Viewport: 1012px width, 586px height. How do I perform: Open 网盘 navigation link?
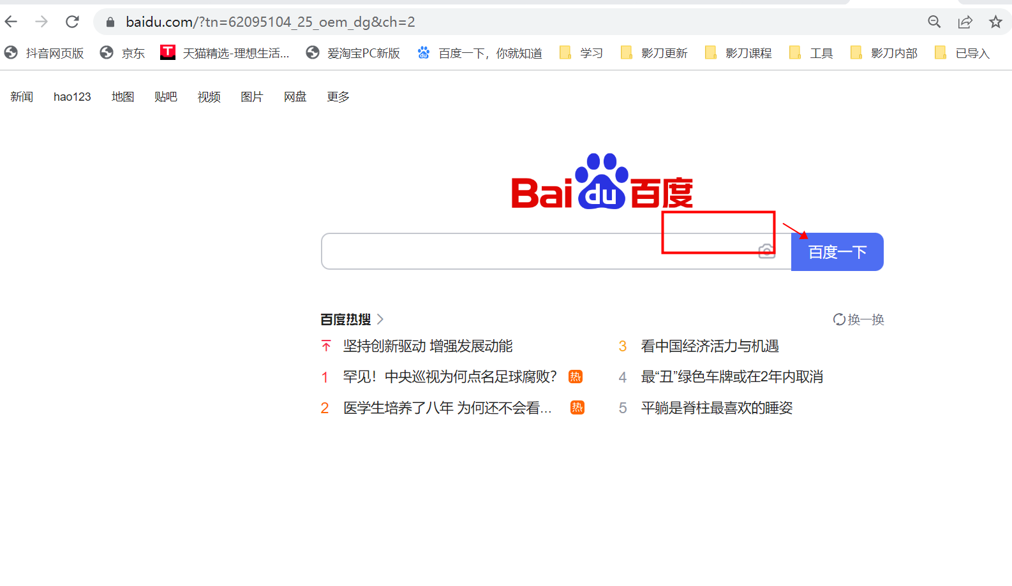coord(295,97)
